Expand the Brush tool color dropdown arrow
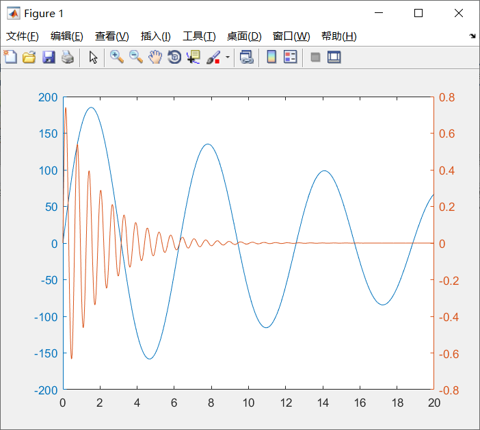 (228, 57)
